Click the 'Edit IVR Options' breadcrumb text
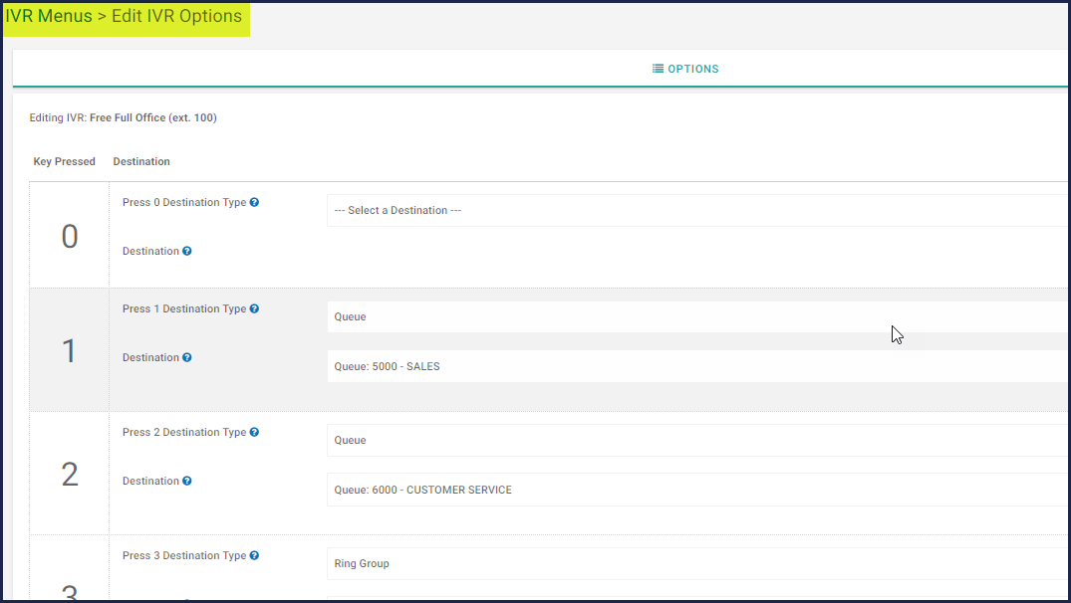The width and height of the screenshot is (1071, 603). point(177,16)
